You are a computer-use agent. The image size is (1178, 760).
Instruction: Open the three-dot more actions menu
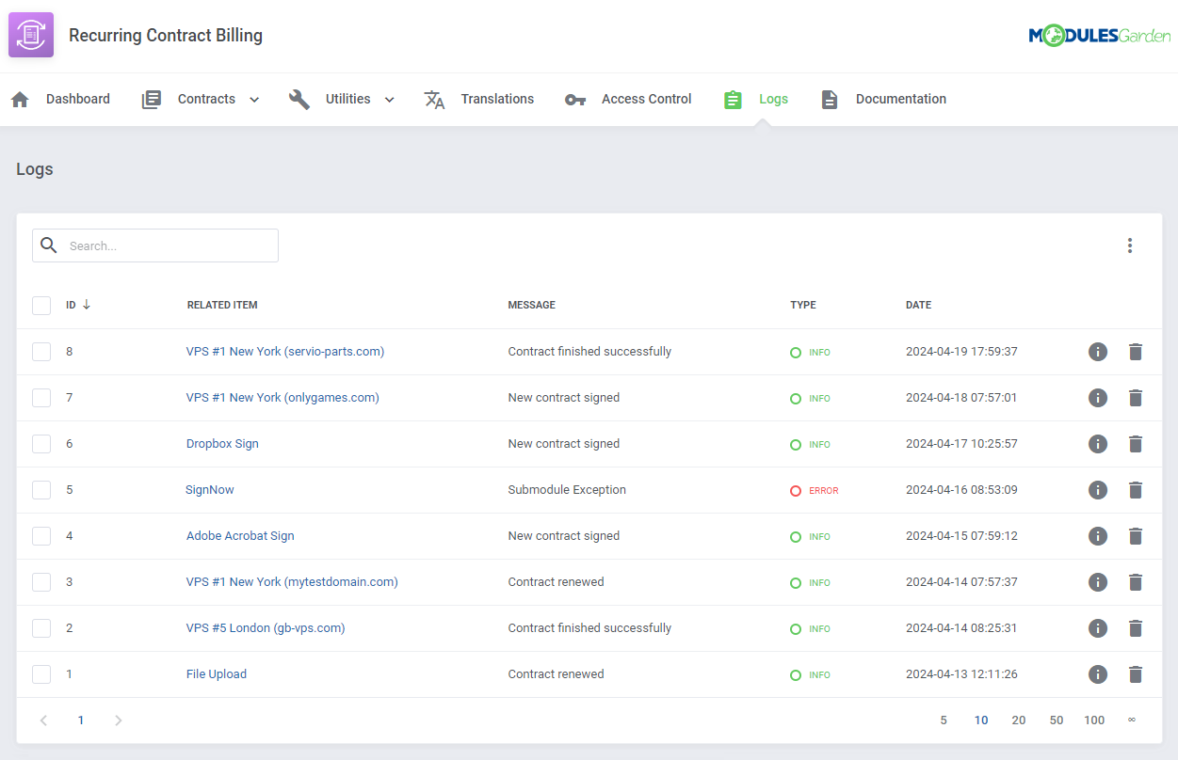tap(1130, 245)
